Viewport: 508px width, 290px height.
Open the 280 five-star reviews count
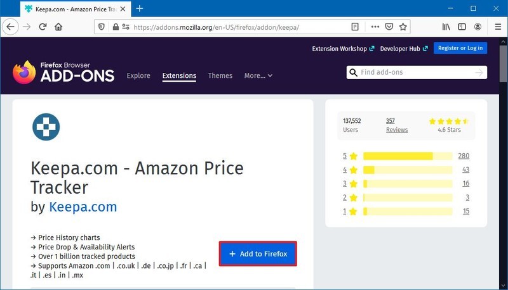pyautogui.click(x=464, y=156)
